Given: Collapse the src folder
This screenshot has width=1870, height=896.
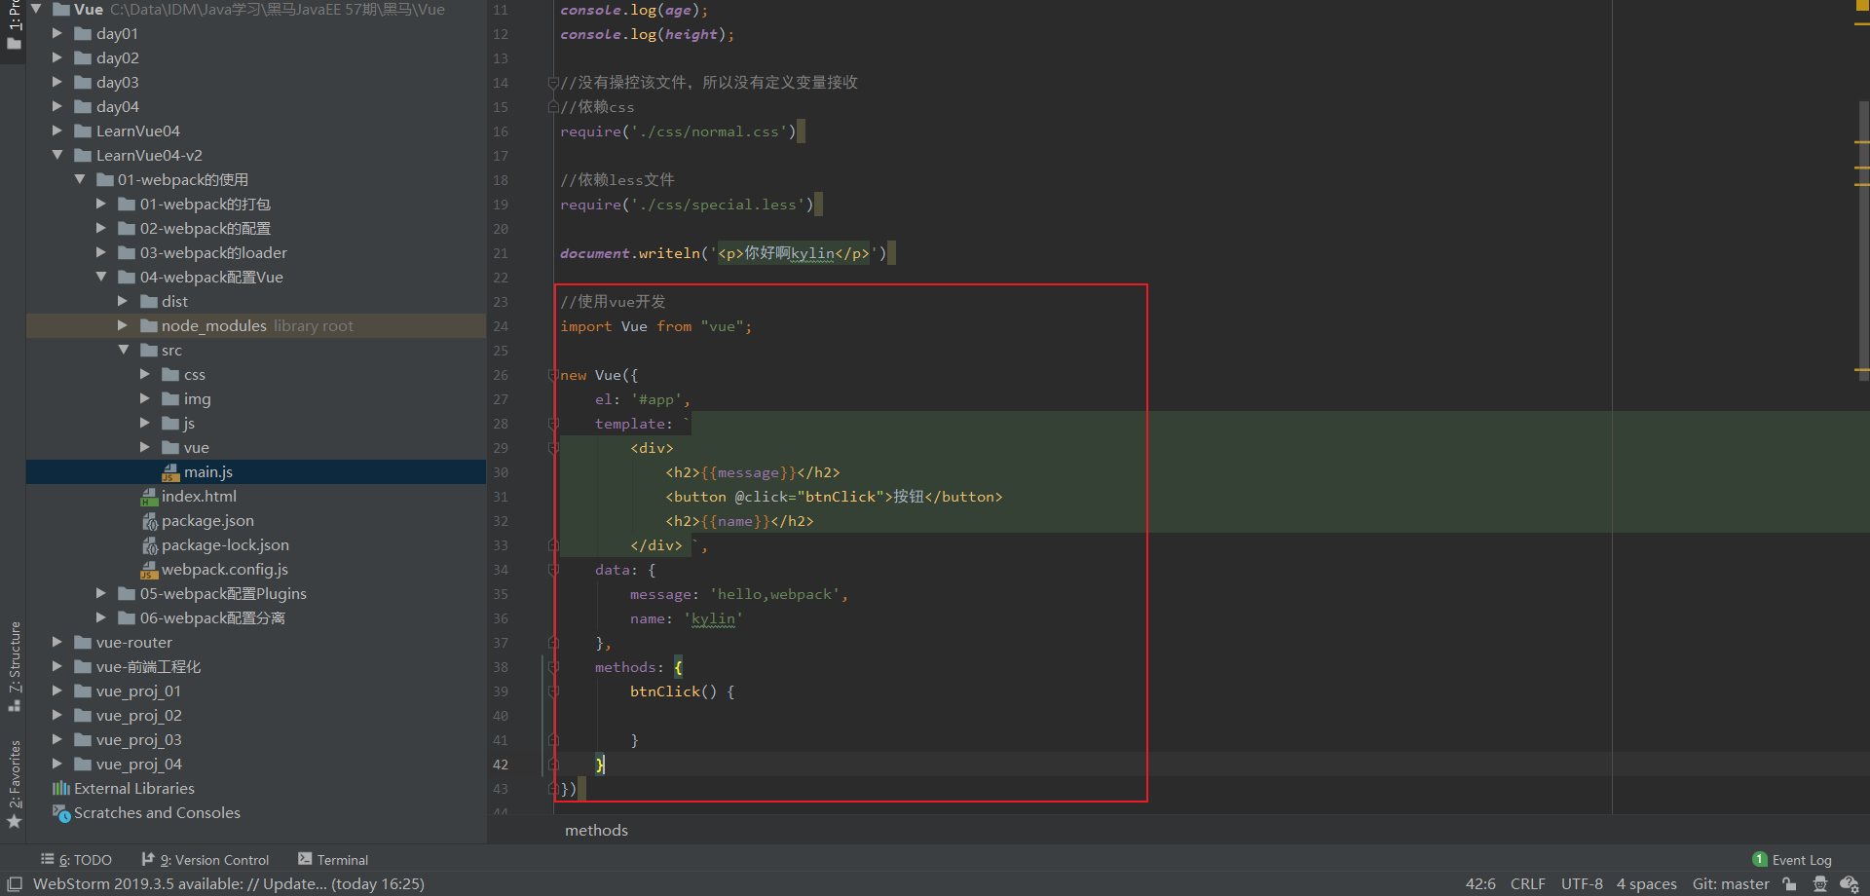Looking at the screenshot, I should point(123,350).
